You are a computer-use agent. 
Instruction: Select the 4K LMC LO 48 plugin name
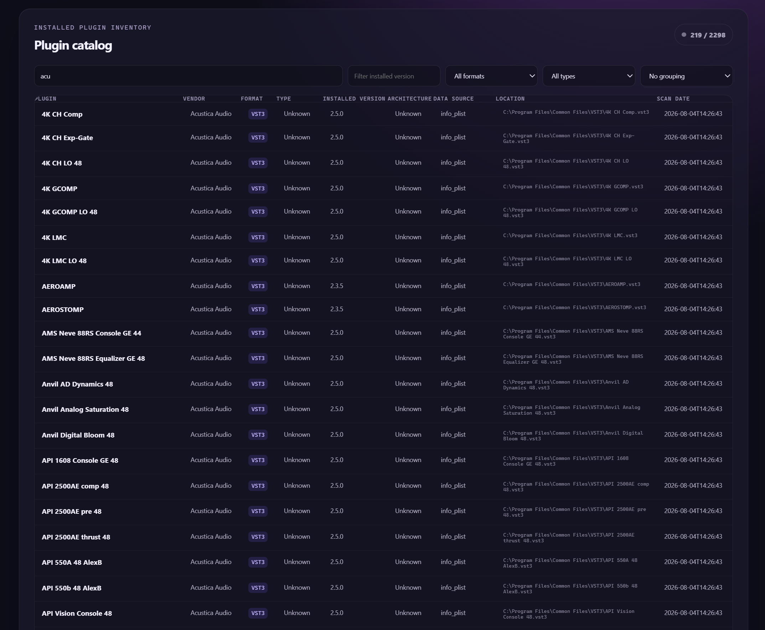tap(64, 261)
